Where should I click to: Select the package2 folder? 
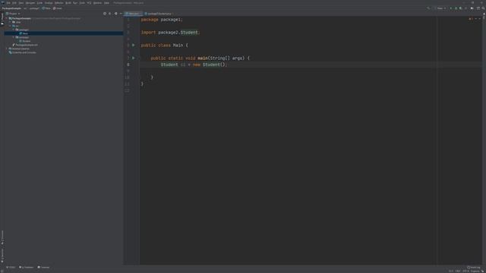tap(22, 37)
